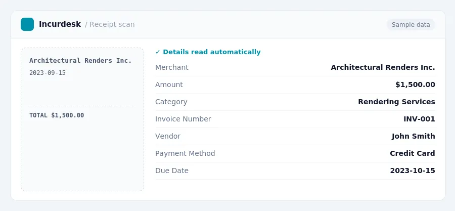The image size is (455, 211).
Task: Select the Rendering Services category value
Action: (396, 102)
